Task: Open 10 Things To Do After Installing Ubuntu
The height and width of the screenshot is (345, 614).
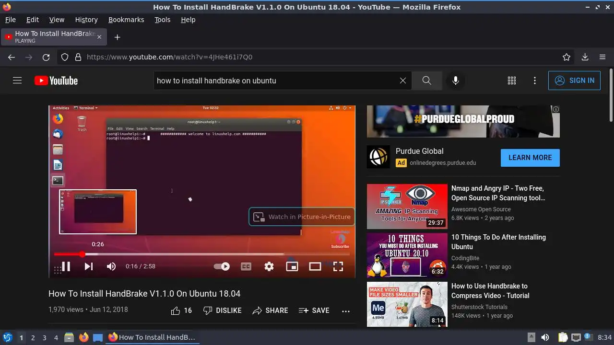Action: (x=498, y=242)
